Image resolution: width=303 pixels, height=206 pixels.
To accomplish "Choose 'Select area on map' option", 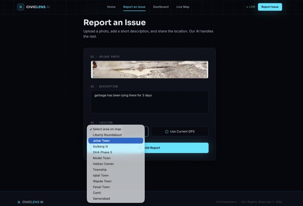I will [x=115, y=129].
